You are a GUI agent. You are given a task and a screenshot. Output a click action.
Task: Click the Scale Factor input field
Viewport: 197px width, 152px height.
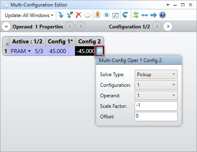click(156, 106)
